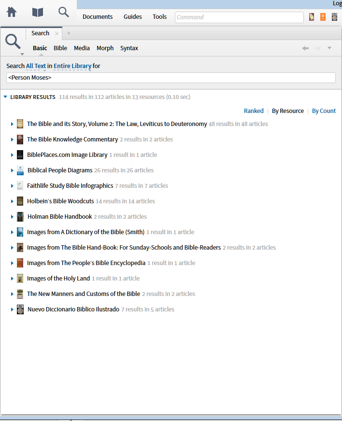Image resolution: width=342 pixels, height=421 pixels.
Task: Sort results By Resource
Action: (288, 111)
